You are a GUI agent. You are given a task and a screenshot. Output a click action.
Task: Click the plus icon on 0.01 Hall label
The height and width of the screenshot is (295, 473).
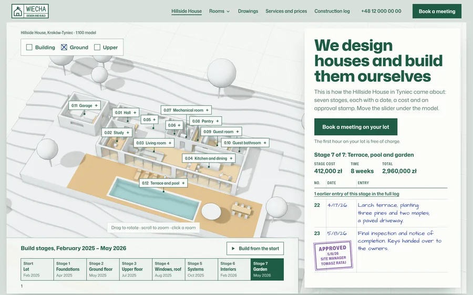(135, 113)
